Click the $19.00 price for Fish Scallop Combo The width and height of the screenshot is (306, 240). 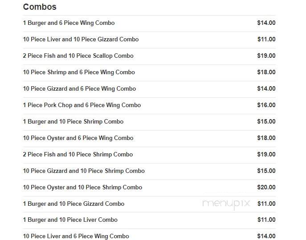click(x=266, y=56)
